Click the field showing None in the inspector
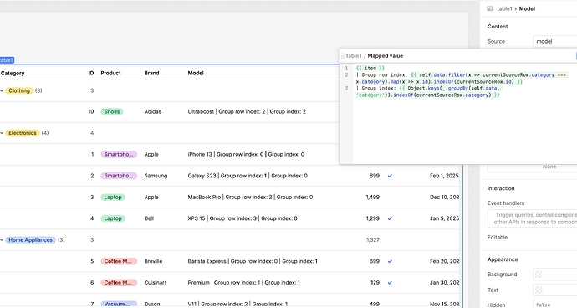This screenshot has height=308, width=577. pyautogui.click(x=532, y=167)
